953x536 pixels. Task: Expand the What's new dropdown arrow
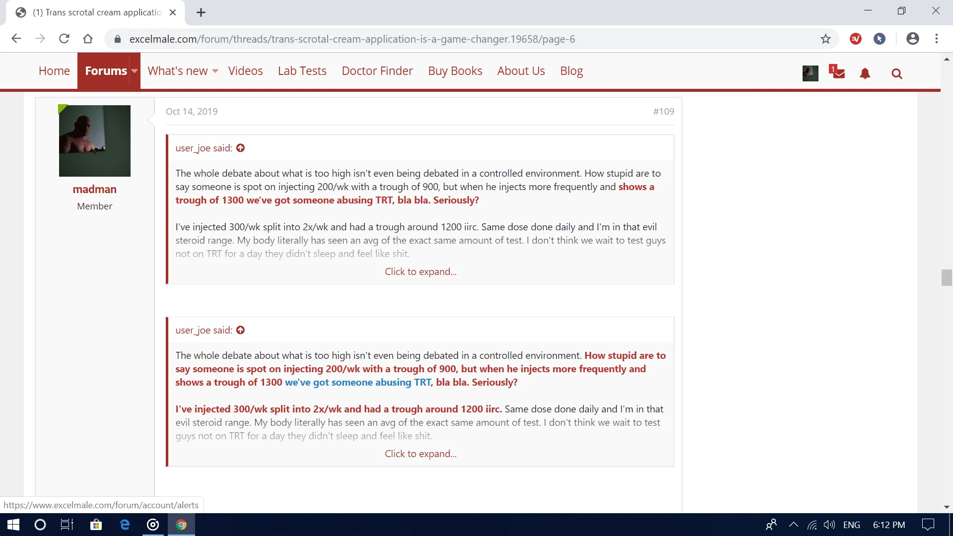[x=215, y=71]
